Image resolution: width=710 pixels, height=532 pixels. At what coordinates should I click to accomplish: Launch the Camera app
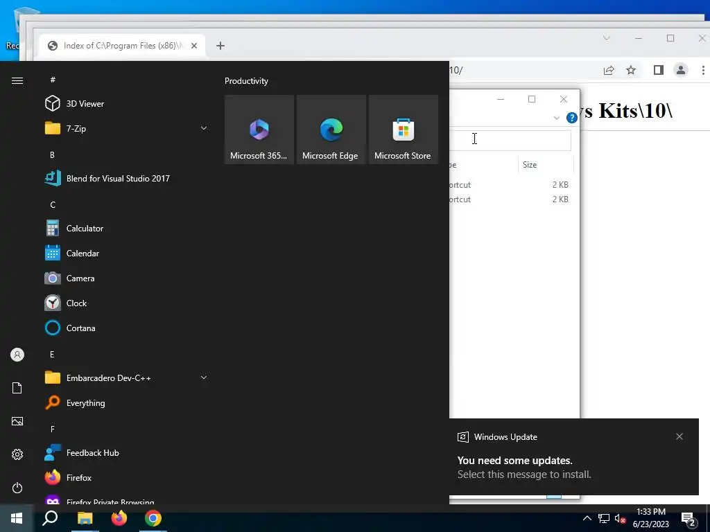pyautogui.click(x=127, y=278)
